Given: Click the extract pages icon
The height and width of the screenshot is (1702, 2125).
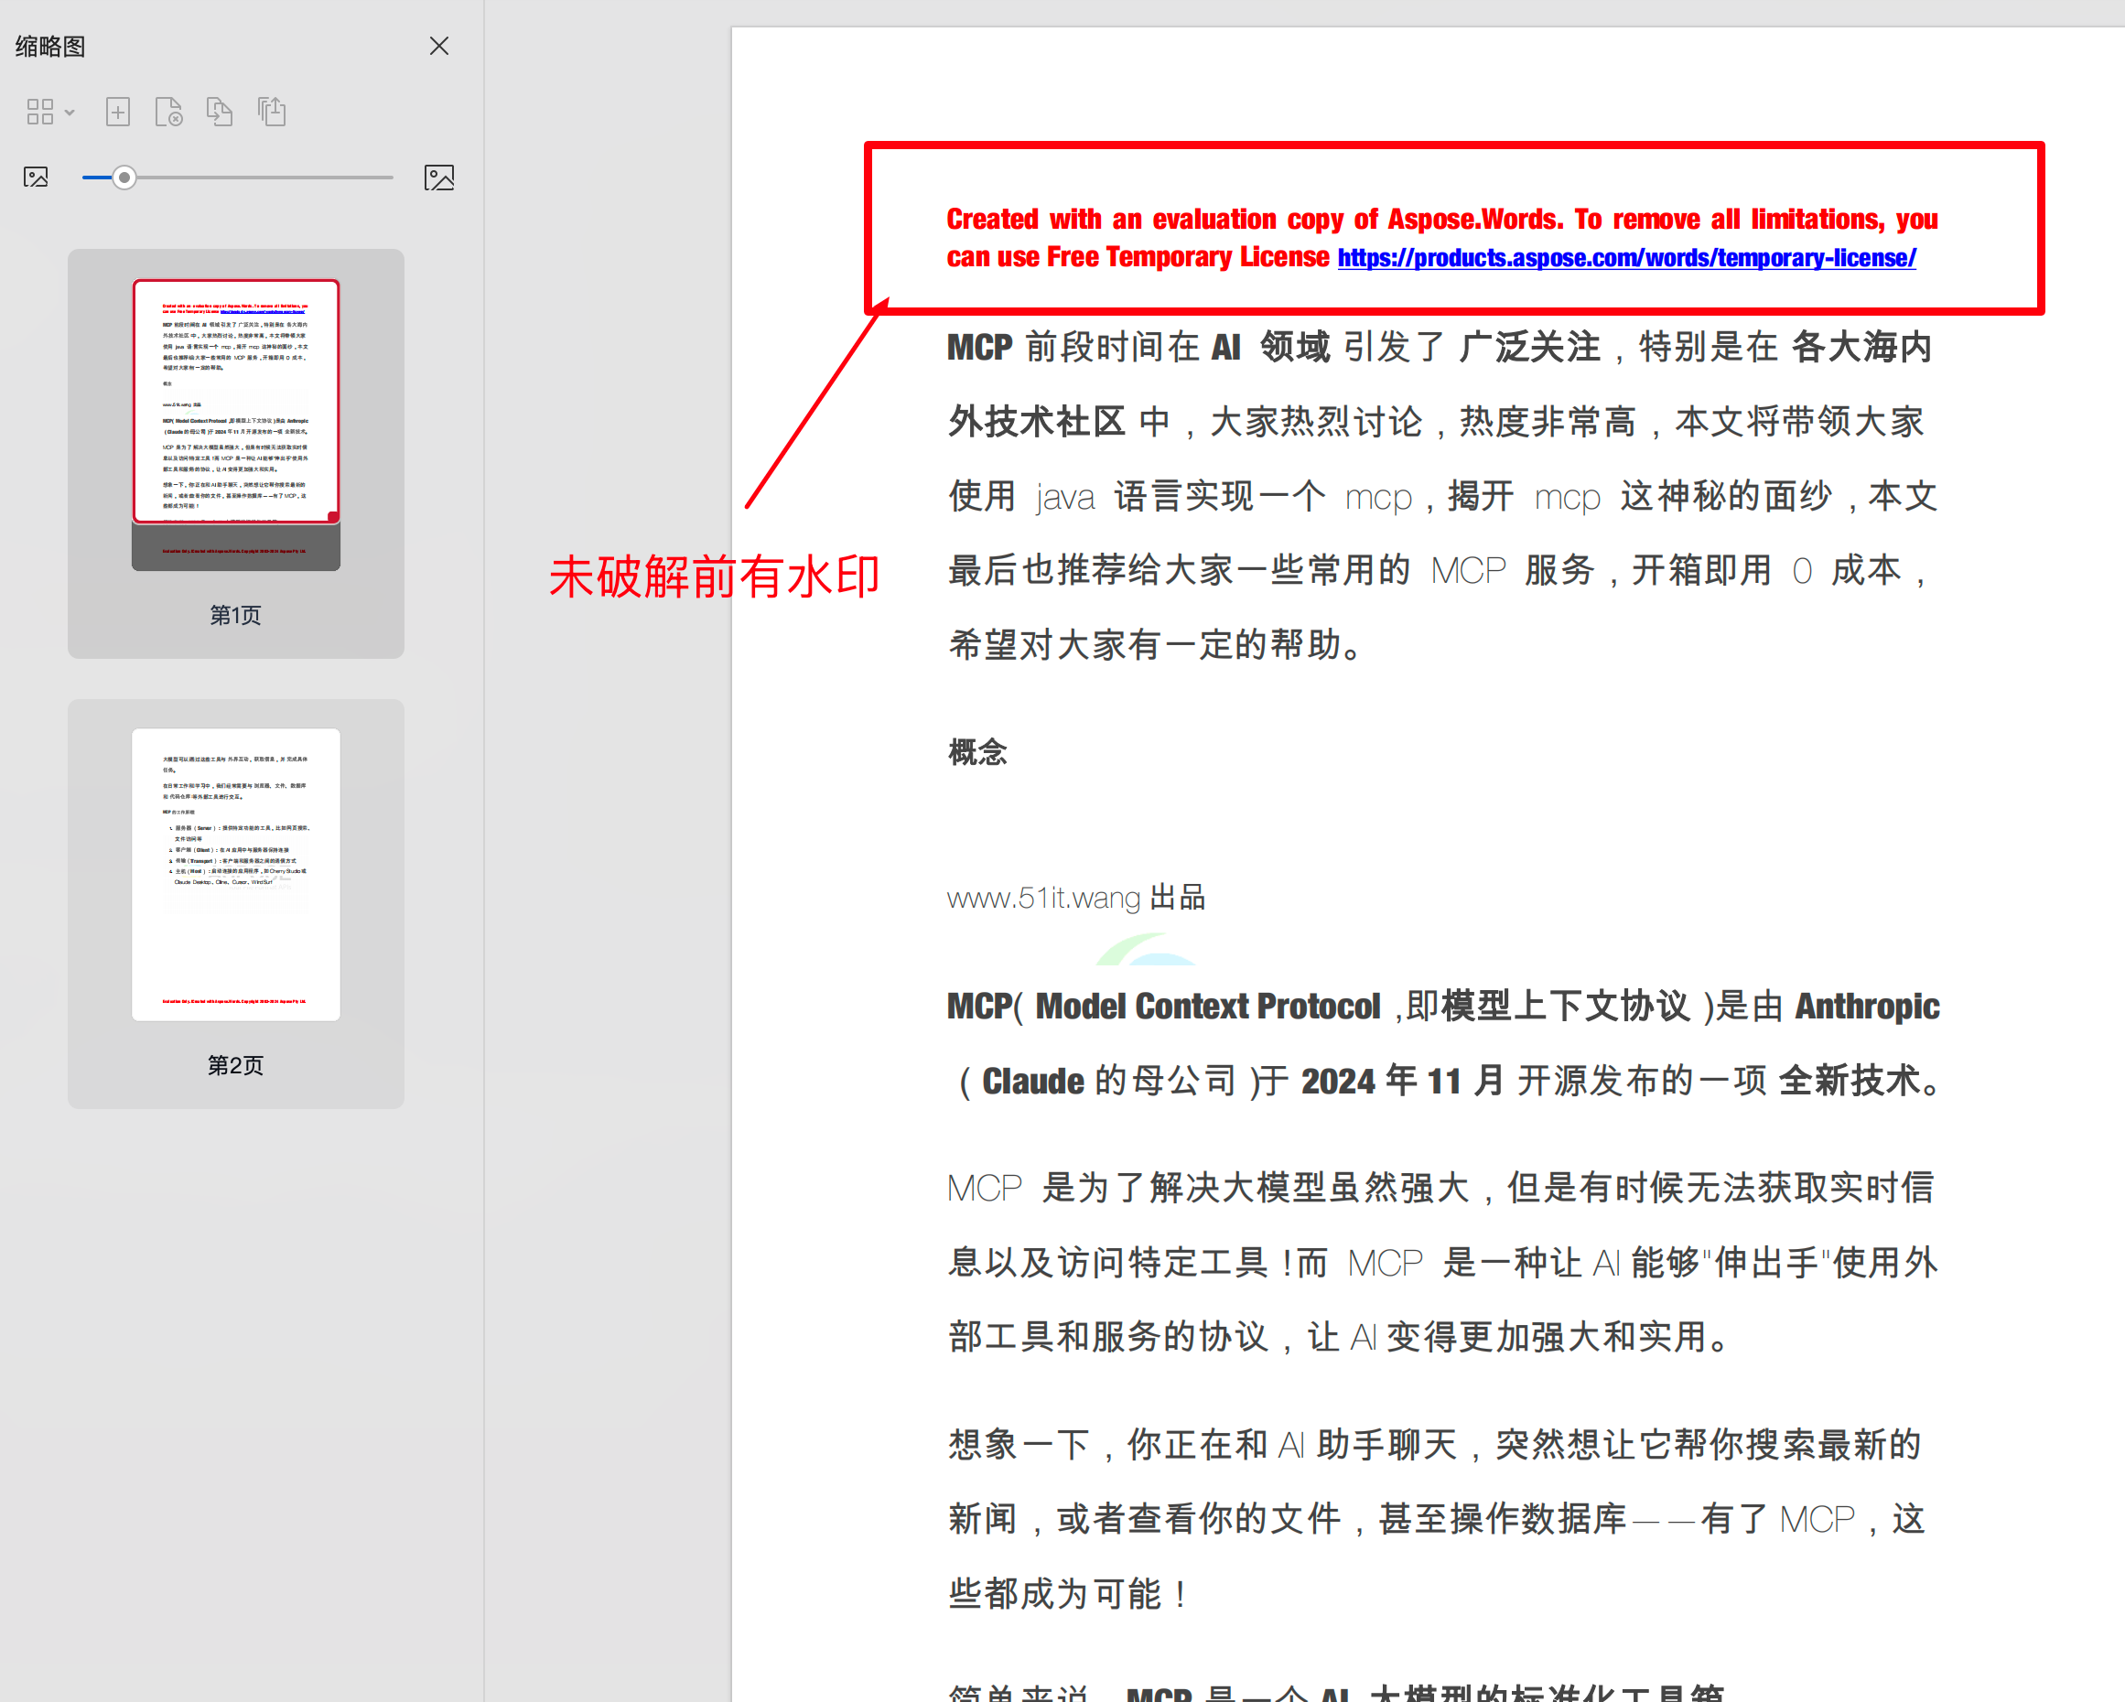Looking at the screenshot, I should click(271, 112).
